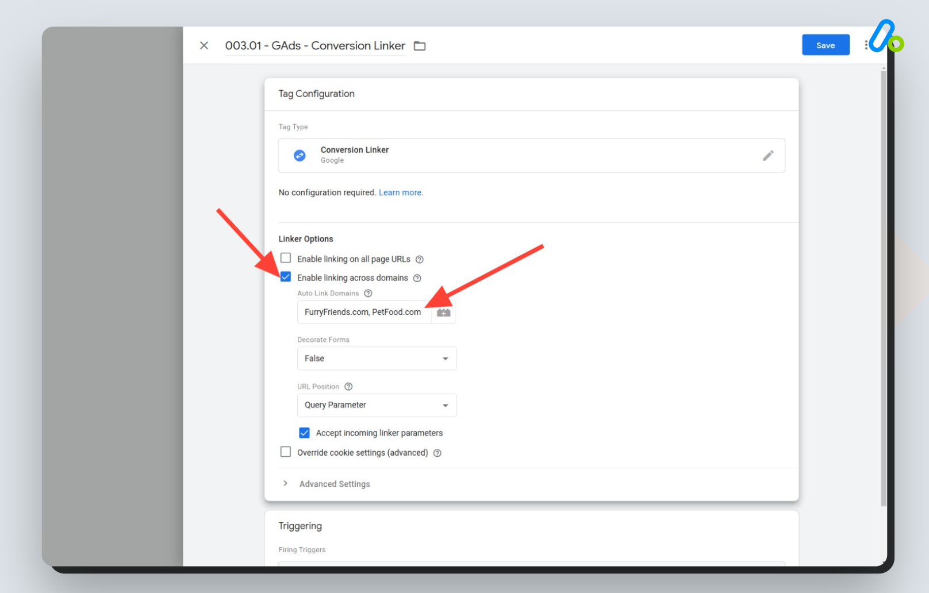Insert variable via the brick icon

[444, 313]
